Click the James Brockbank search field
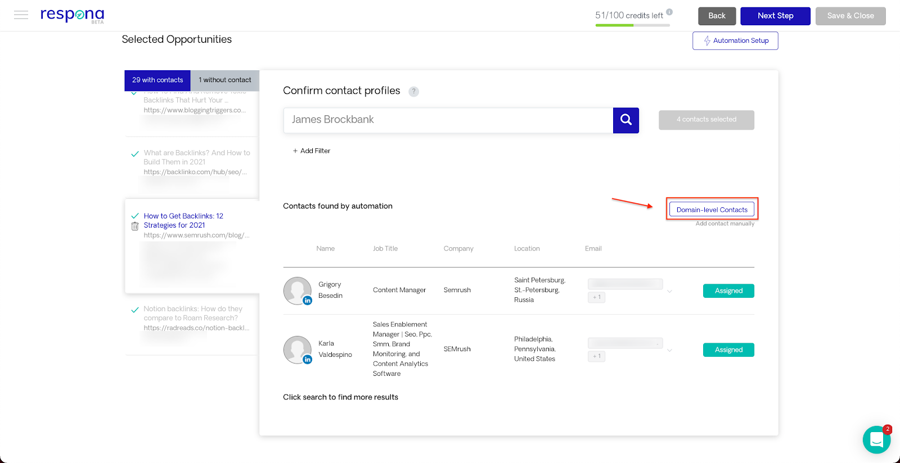900x463 pixels. [448, 120]
